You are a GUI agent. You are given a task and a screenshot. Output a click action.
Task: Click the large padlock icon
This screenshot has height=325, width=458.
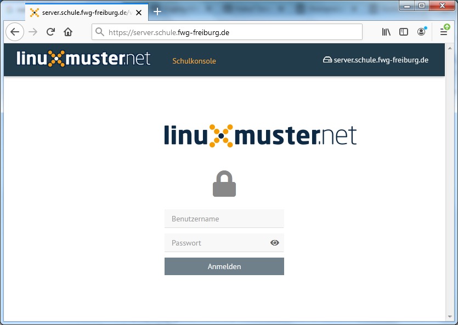[x=224, y=184]
